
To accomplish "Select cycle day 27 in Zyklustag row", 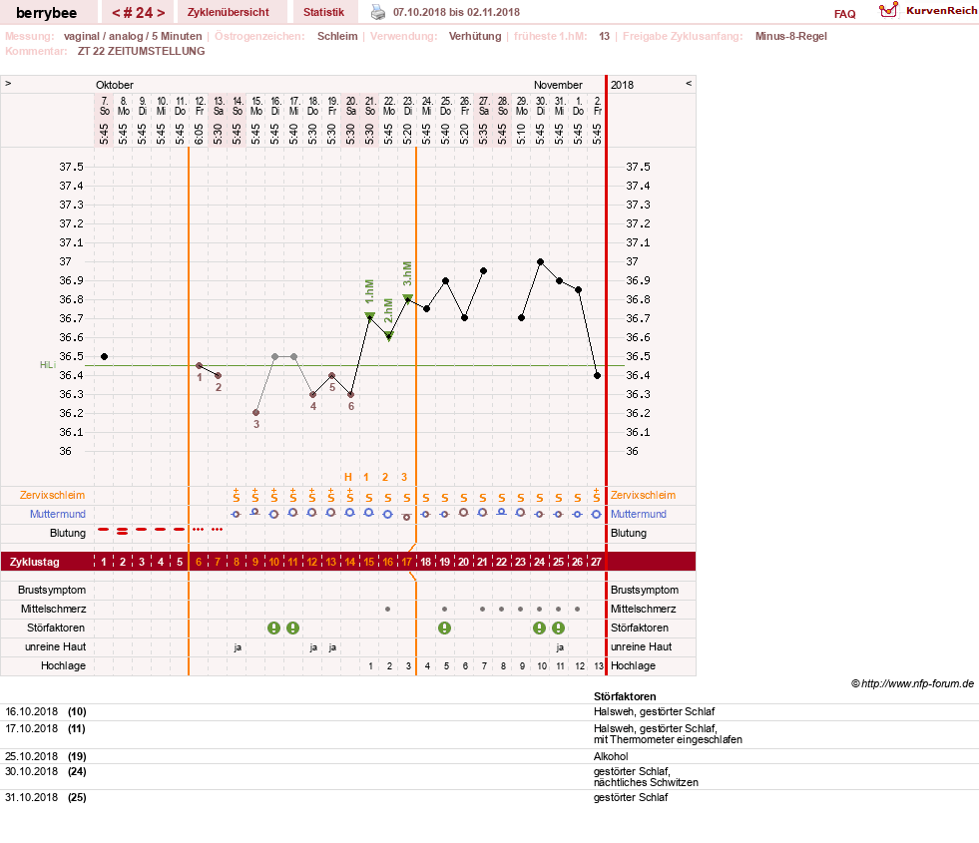I will [596, 562].
